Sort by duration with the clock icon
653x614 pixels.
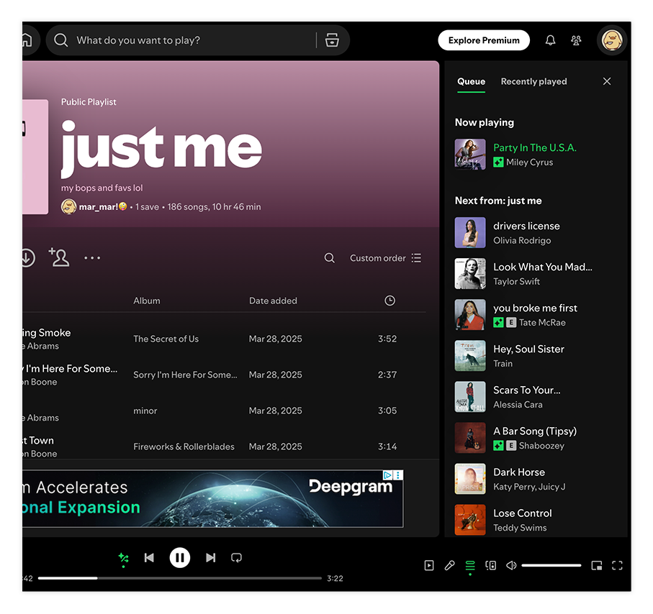coord(389,301)
